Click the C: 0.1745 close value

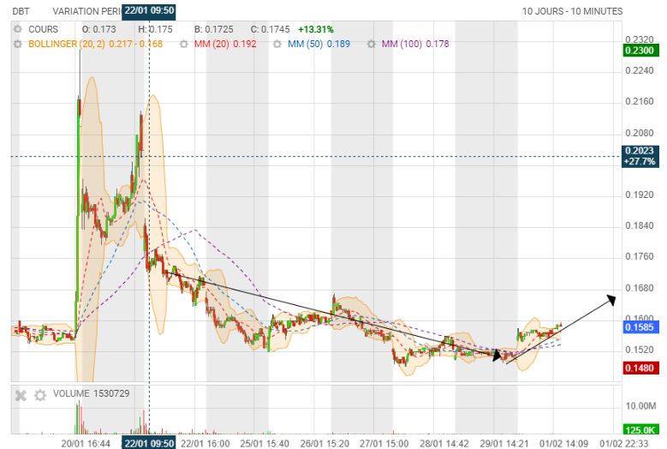[x=270, y=29]
